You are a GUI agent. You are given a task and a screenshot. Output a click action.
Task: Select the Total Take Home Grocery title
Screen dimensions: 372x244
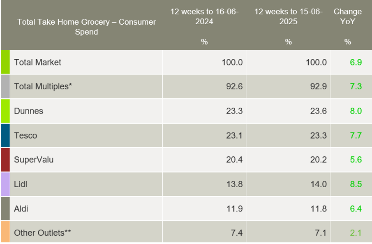[86, 27]
